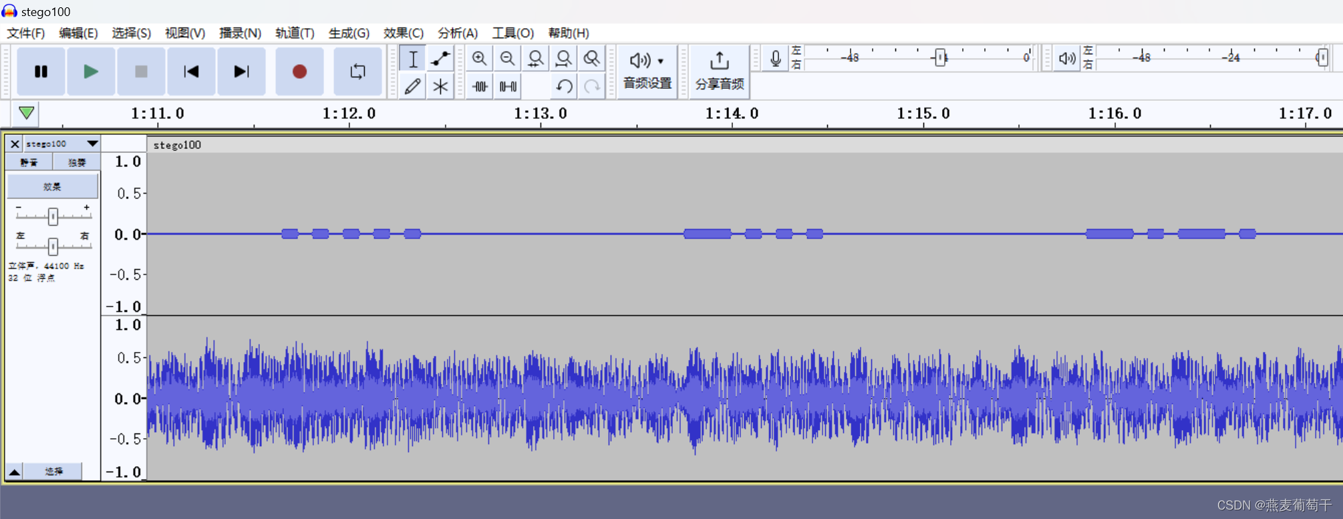Start recording with the red Record button
This screenshot has width=1343, height=519.
(299, 71)
